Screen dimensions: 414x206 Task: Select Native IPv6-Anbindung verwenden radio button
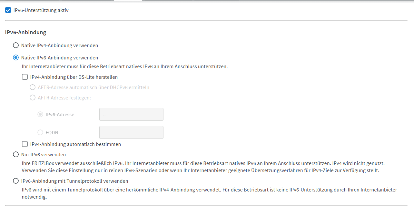point(16,57)
